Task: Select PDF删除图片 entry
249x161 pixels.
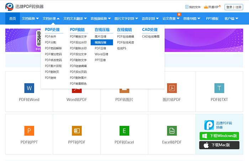Action: (x=78, y=77)
